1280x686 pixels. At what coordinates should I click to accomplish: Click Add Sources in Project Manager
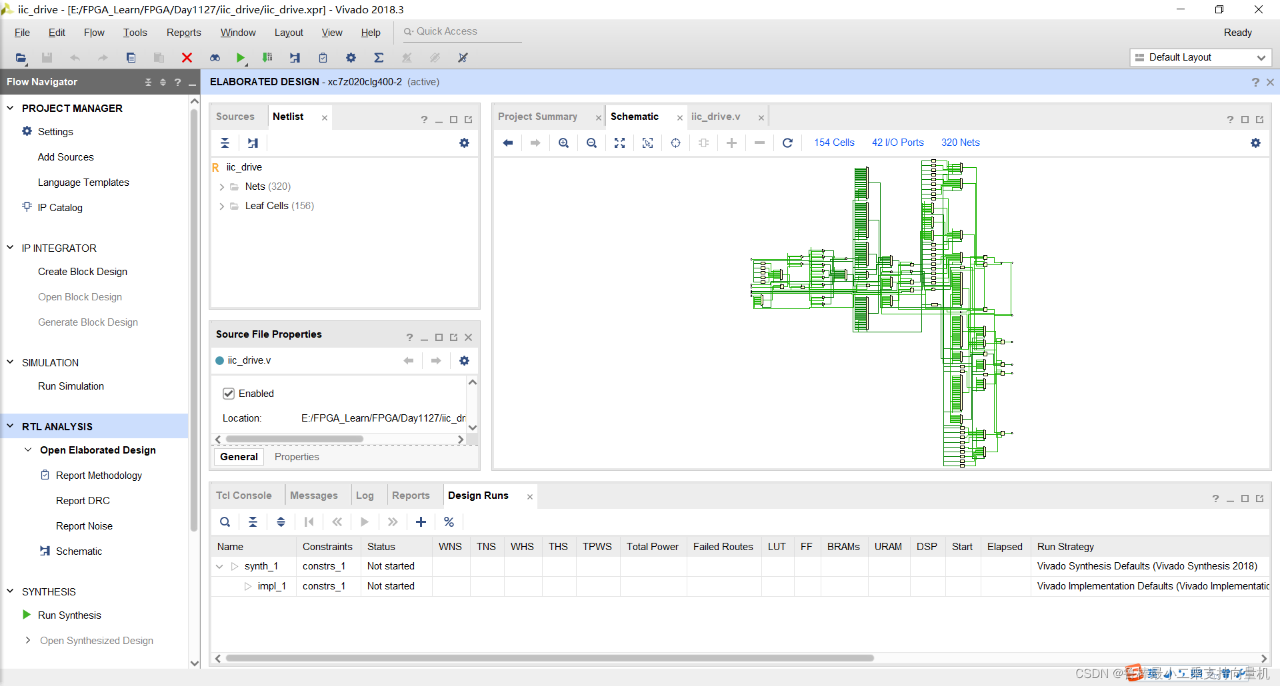click(x=65, y=157)
